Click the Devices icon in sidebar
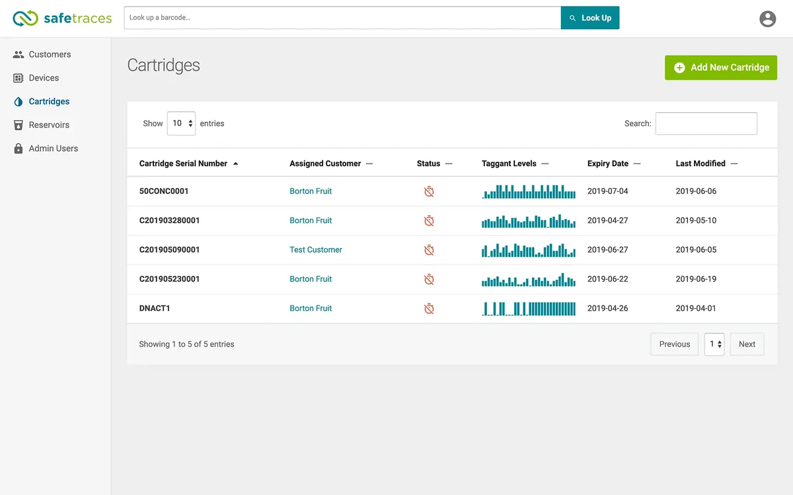Screen dimensions: 793x495 click(19, 78)
